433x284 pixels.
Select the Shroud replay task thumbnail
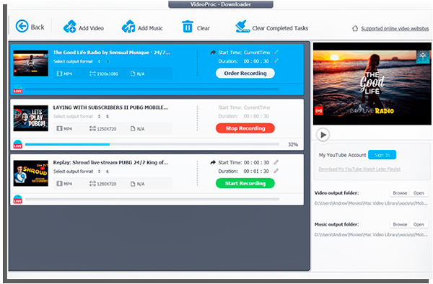pos(30,173)
